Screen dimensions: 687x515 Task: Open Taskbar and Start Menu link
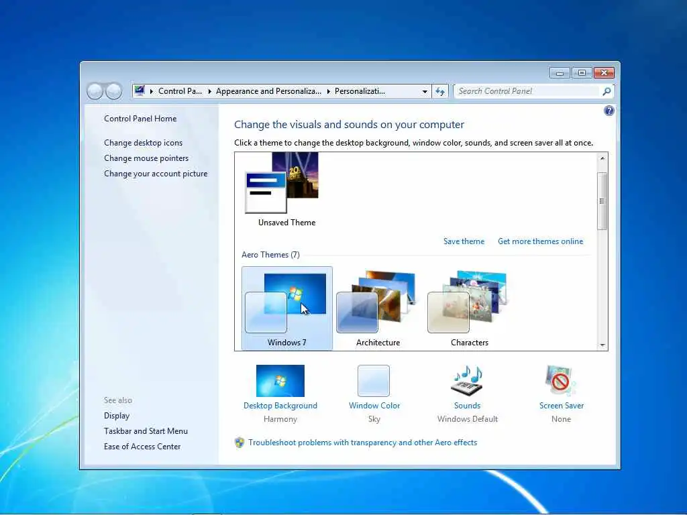[x=146, y=431]
